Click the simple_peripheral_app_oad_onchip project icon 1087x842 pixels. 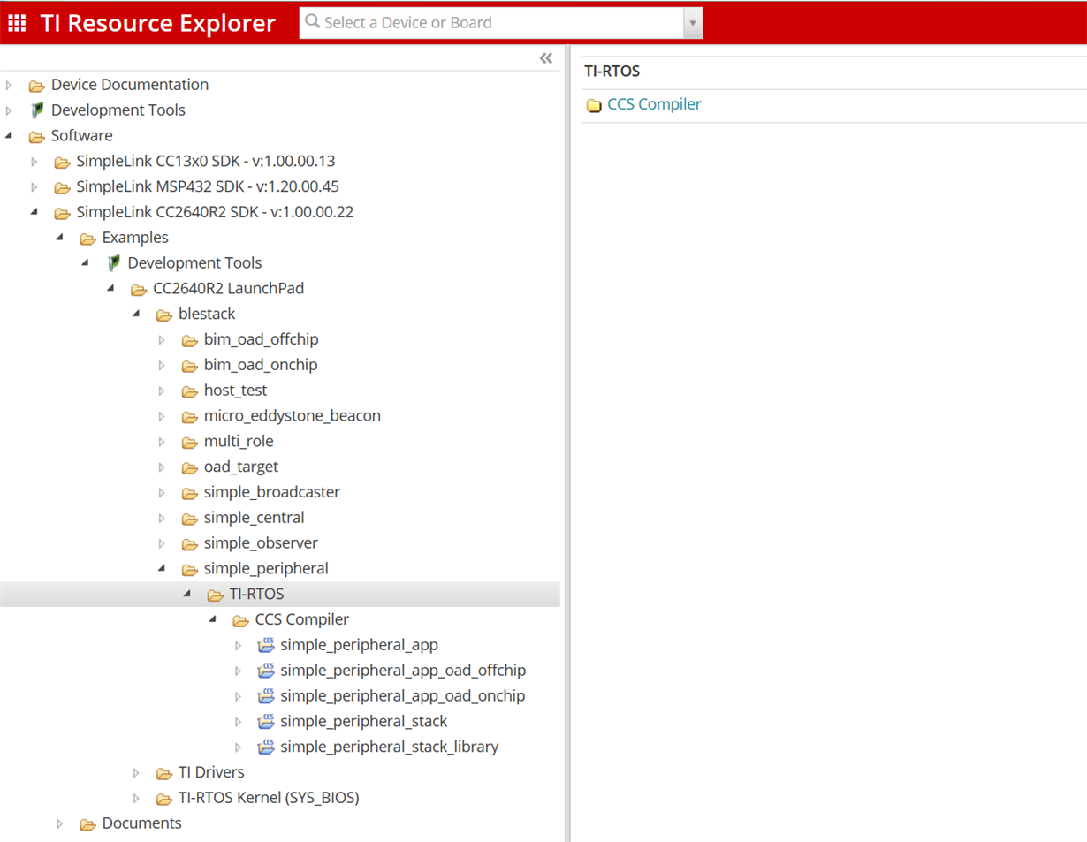pos(265,696)
